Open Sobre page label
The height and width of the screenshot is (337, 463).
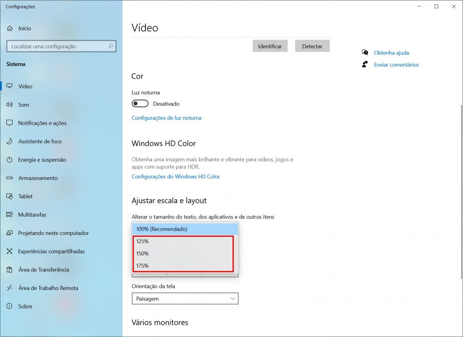point(25,306)
